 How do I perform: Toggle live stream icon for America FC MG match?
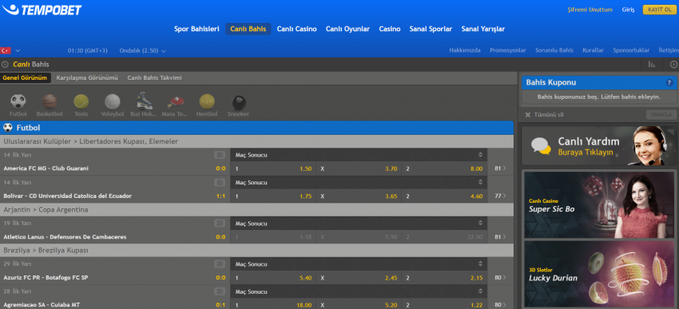[220, 155]
